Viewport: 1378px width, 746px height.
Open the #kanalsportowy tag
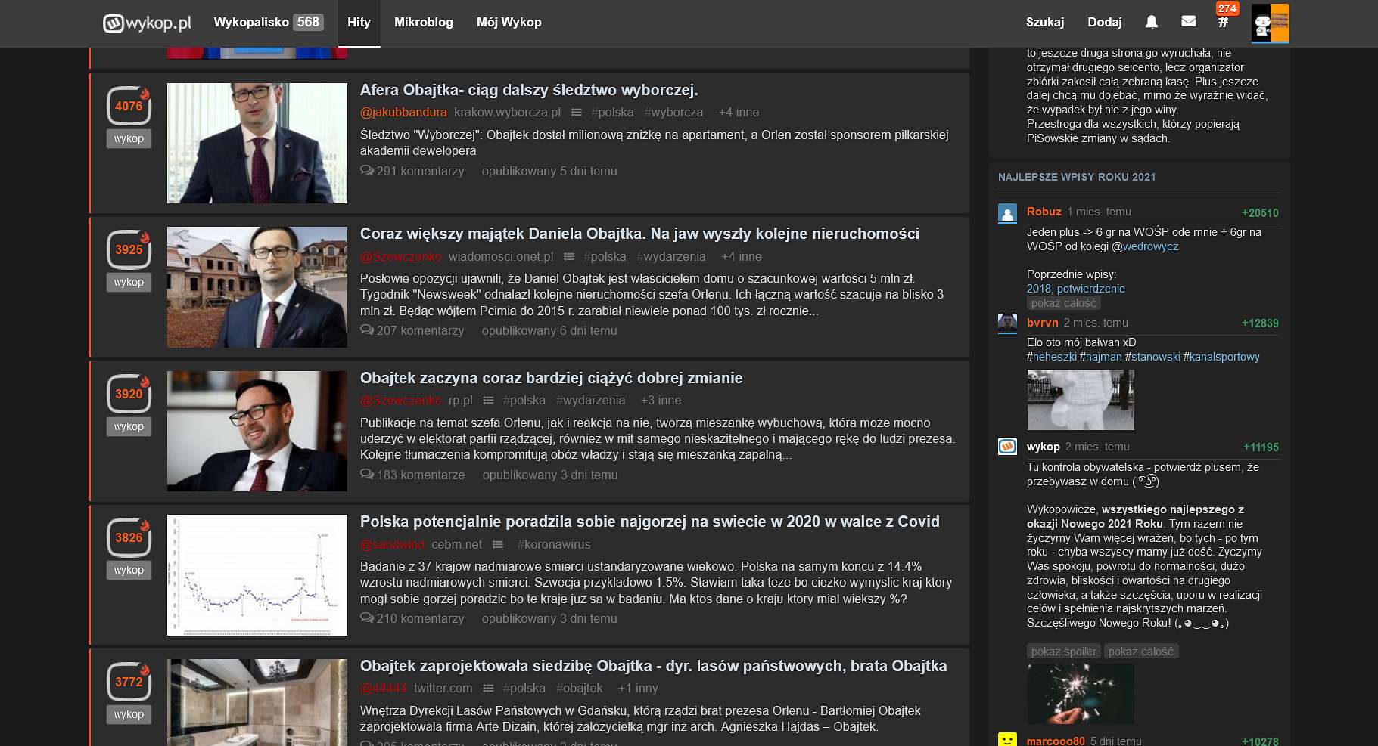tap(1221, 357)
